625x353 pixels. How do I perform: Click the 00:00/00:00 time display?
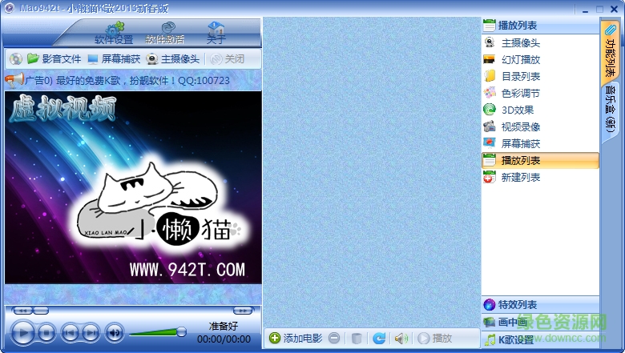point(224,339)
